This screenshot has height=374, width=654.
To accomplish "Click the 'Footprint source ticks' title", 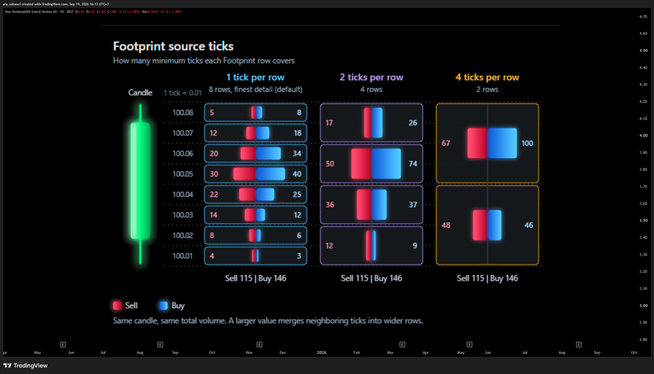I will (173, 46).
